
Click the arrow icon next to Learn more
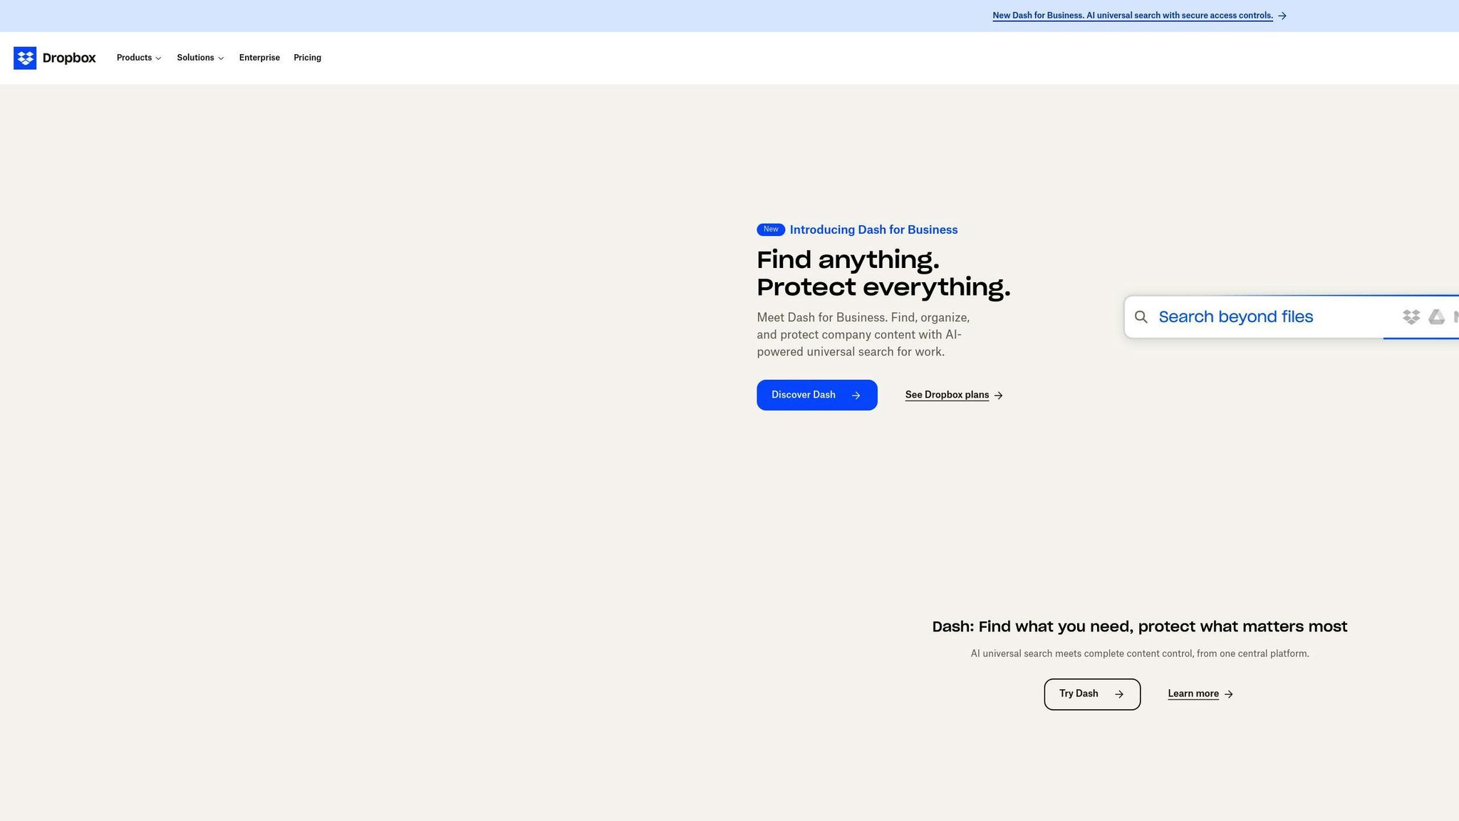tap(1228, 693)
